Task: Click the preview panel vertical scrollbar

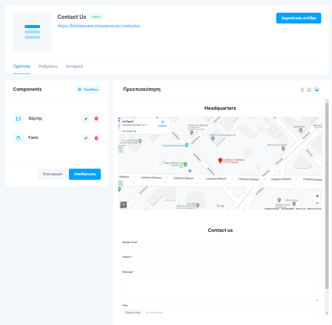Action: pyautogui.click(x=327, y=193)
